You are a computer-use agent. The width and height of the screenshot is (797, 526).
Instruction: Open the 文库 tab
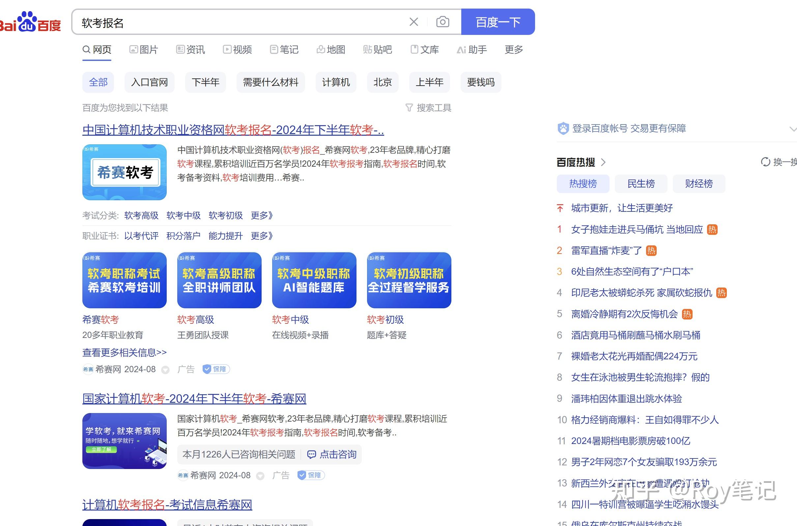(424, 50)
